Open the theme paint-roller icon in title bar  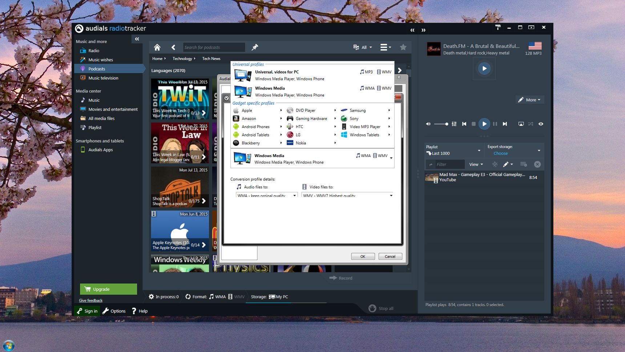click(498, 27)
